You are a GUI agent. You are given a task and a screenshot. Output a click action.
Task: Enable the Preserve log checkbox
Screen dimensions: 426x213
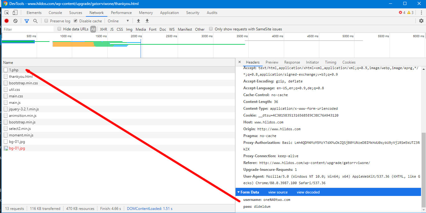pos(46,21)
